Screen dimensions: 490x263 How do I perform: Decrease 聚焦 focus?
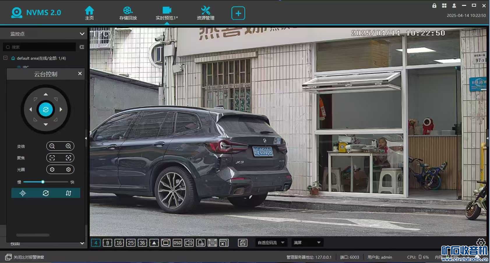52,158
